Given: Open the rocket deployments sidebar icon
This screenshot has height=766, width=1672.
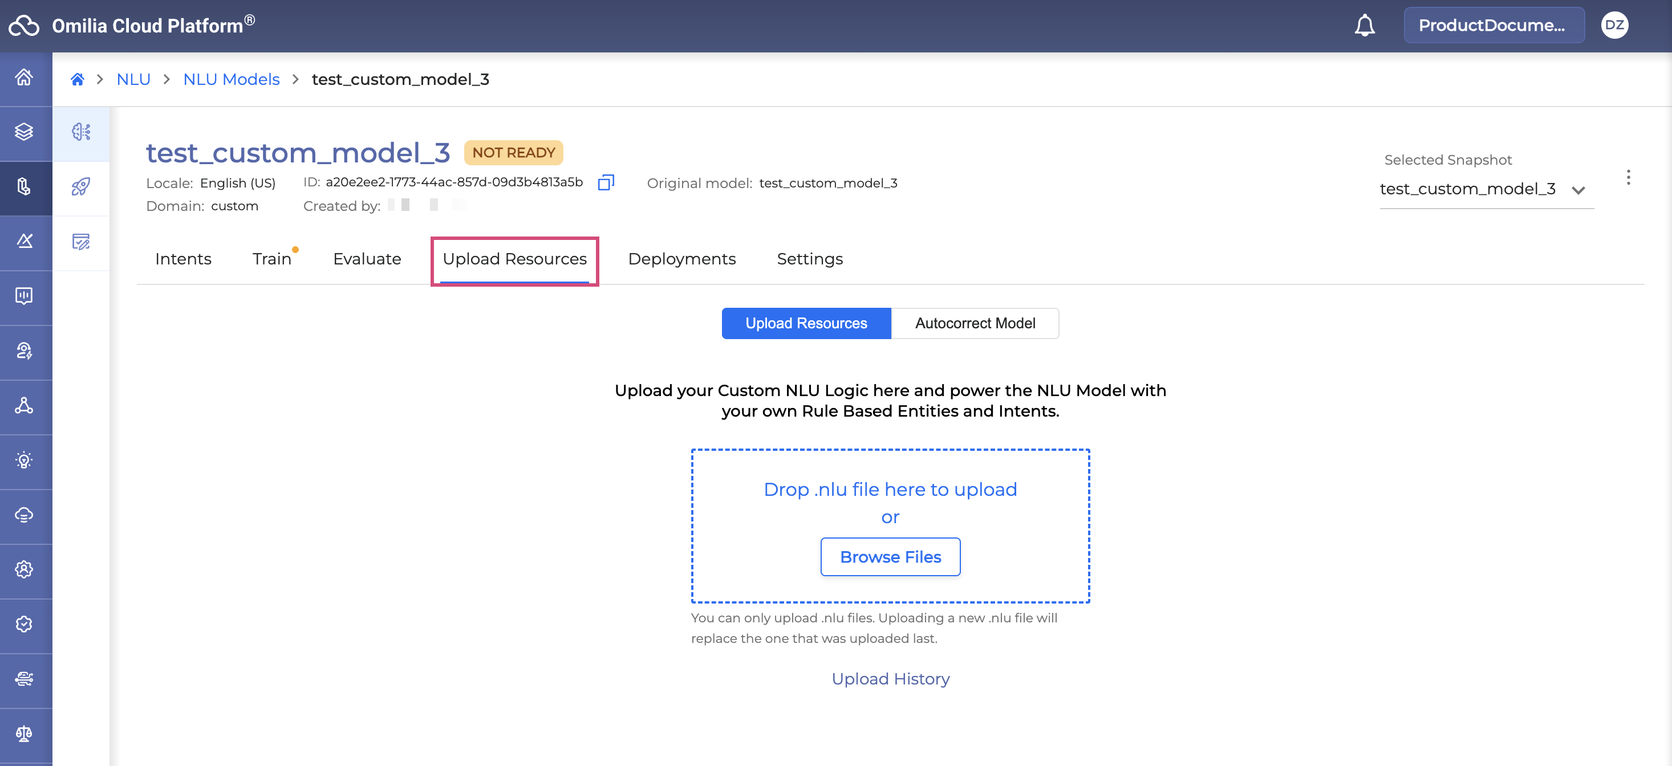Looking at the screenshot, I should [81, 187].
